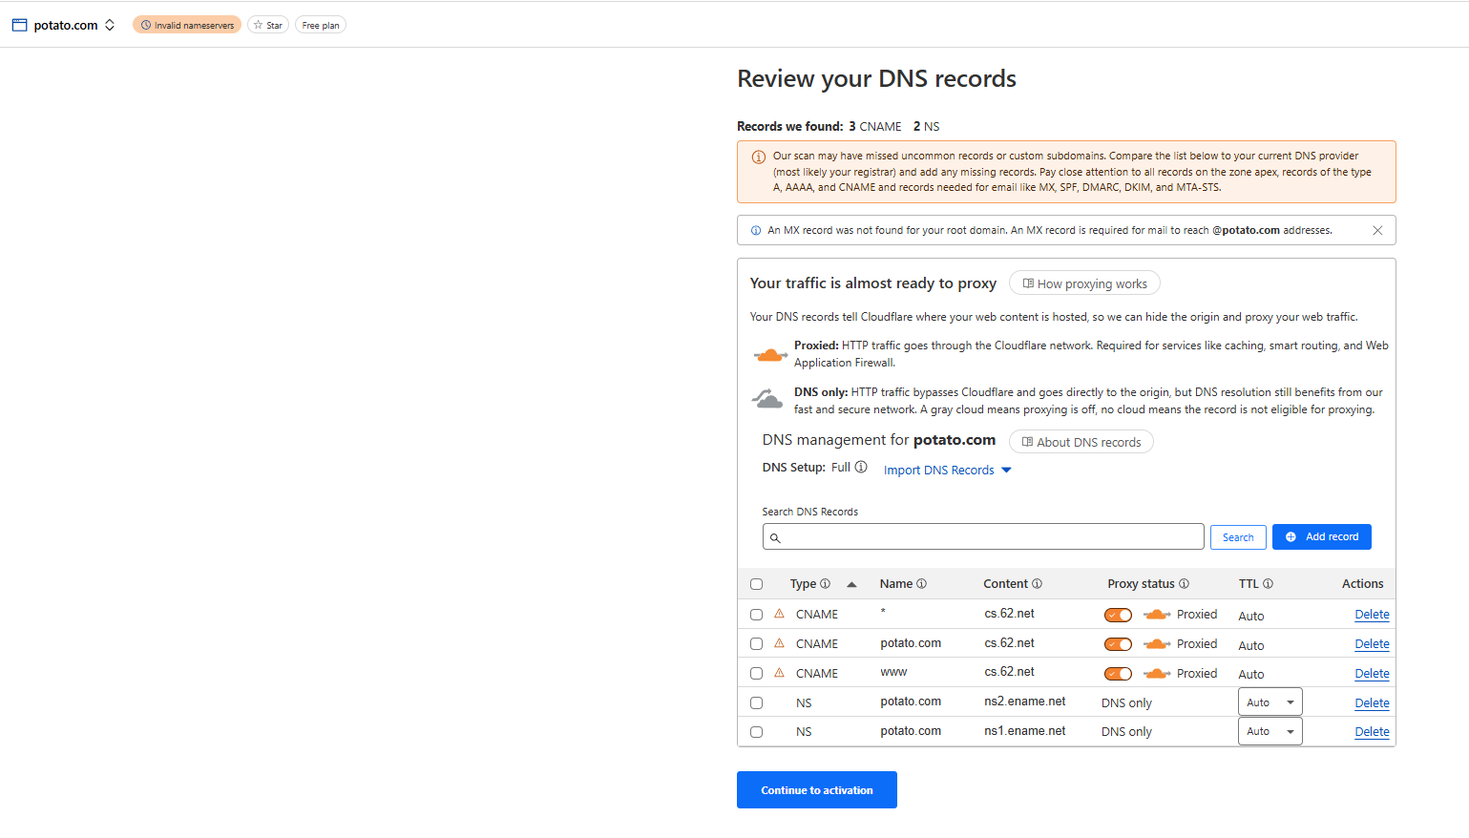
Task: Click the warning icon on wildcard CNAME row
Action: coord(779,614)
